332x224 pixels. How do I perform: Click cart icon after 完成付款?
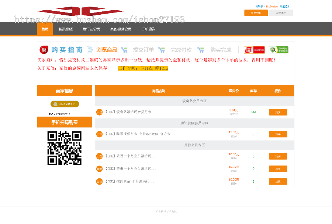pos(201,50)
